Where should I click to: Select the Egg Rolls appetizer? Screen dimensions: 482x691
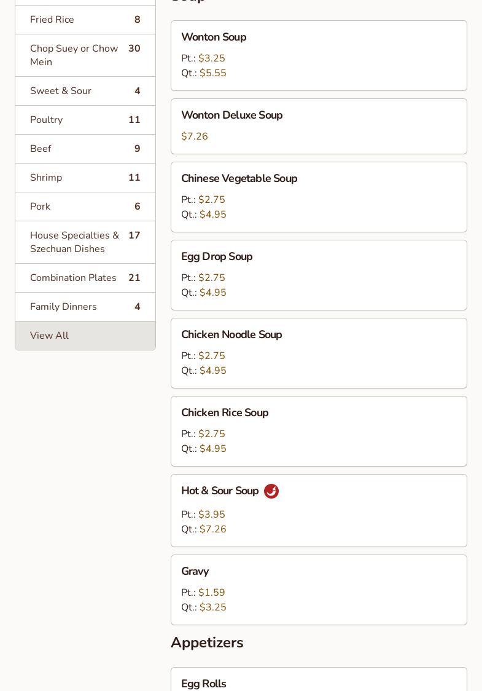pos(319,680)
